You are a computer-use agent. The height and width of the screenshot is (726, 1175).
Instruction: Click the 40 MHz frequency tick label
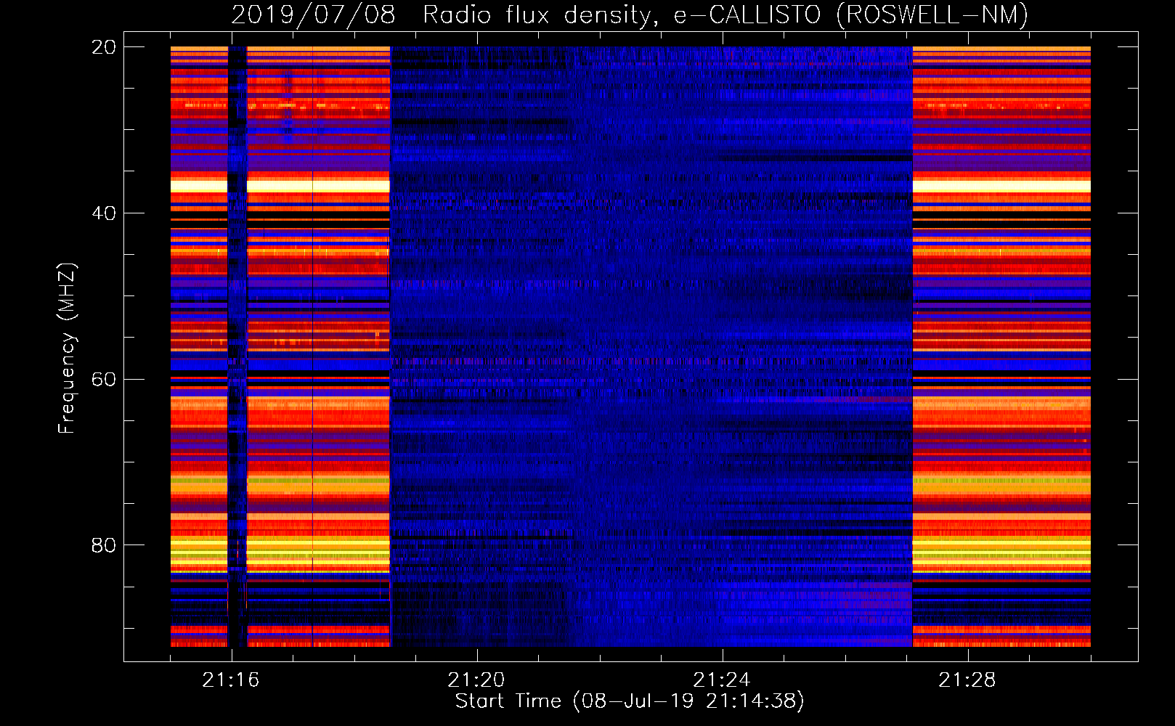pyautogui.click(x=104, y=213)
